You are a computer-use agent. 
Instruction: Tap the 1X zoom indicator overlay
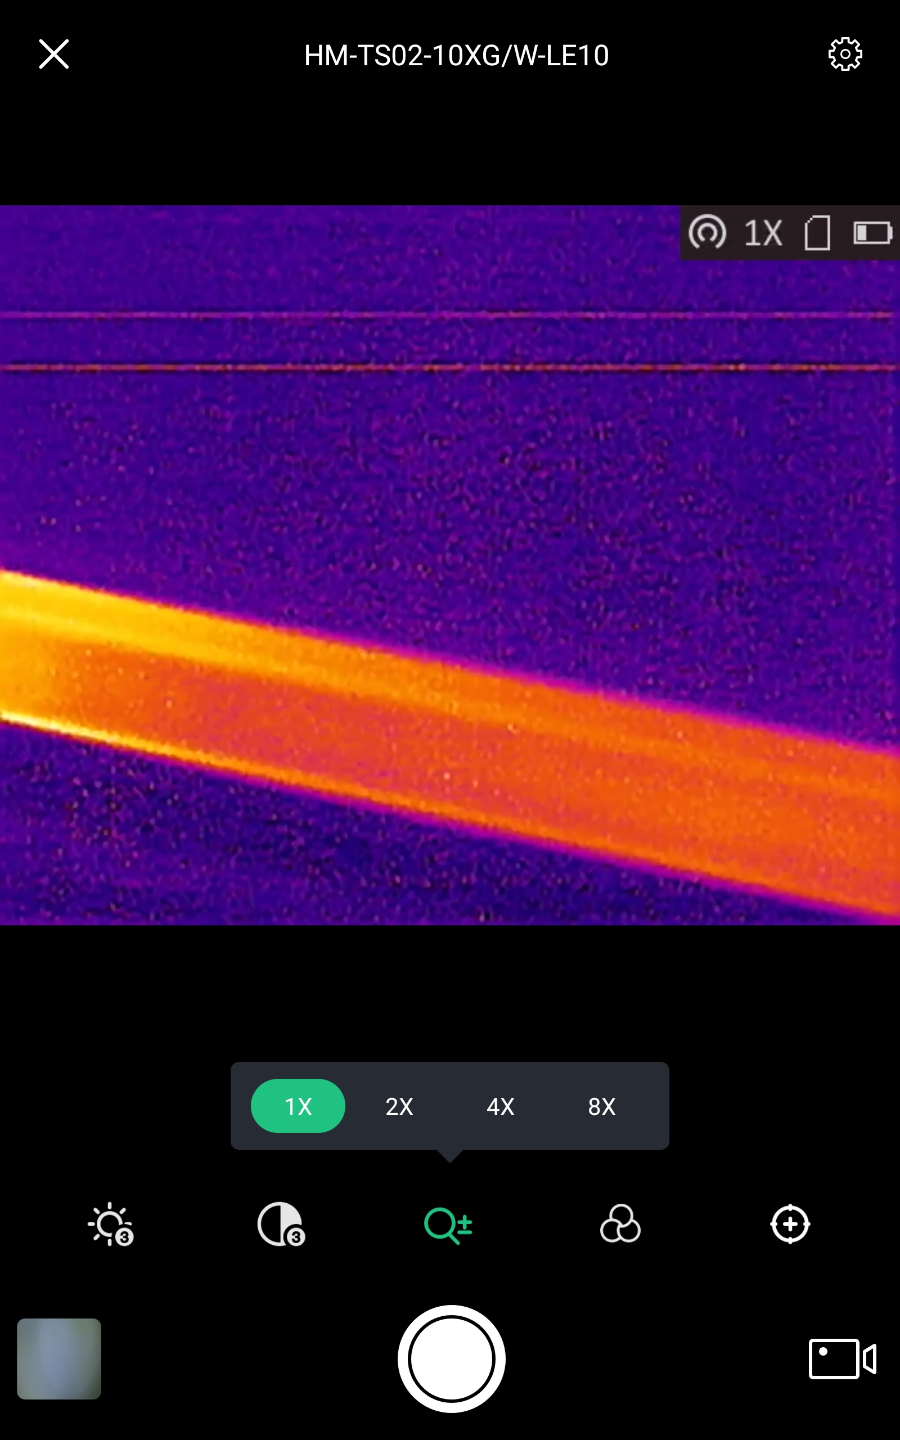[x=763, y=233]
